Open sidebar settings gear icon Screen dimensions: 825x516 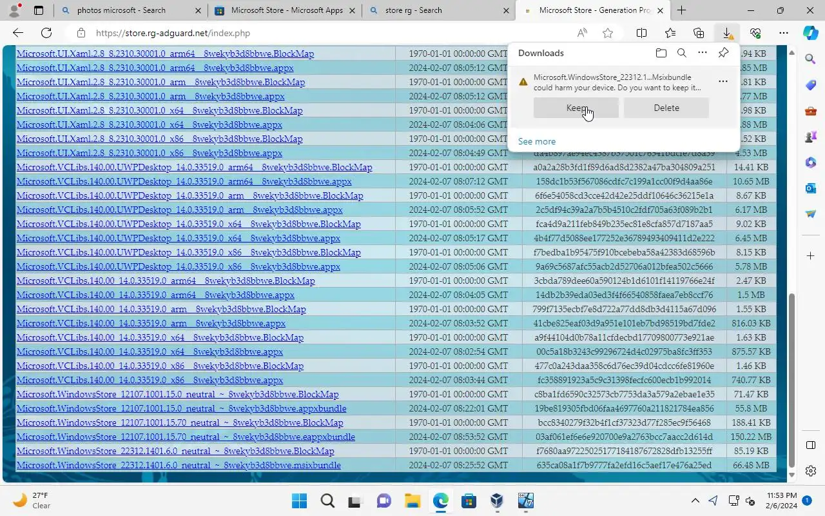tap(811, 471)
